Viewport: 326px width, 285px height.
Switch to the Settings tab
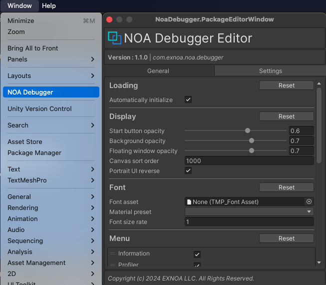270,71
